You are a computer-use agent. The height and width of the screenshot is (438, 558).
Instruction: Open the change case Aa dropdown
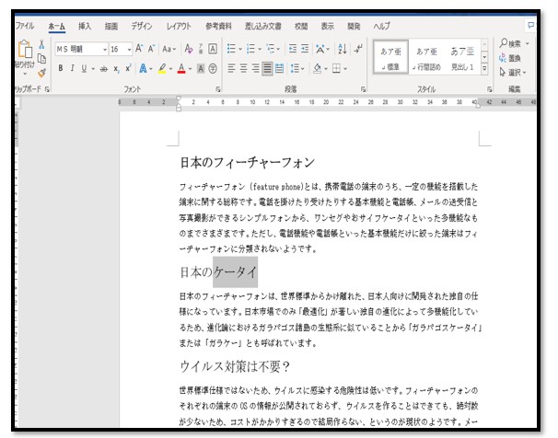tap(169, 49)
